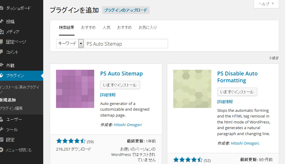This screenshot has height=164, width=285.
Task: Click the 投稿 pin icon
Action: click(1, 21)
